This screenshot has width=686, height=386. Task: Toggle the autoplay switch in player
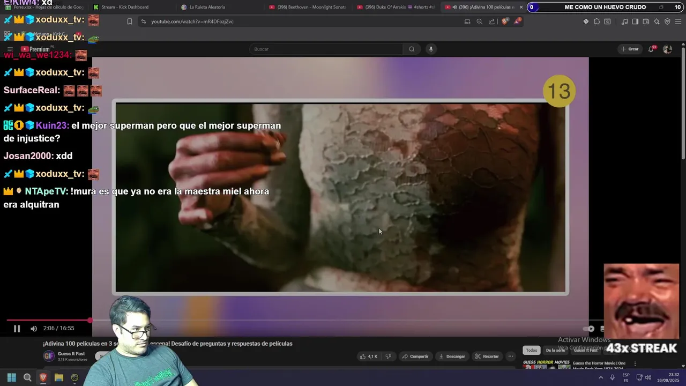click(588, 329)
